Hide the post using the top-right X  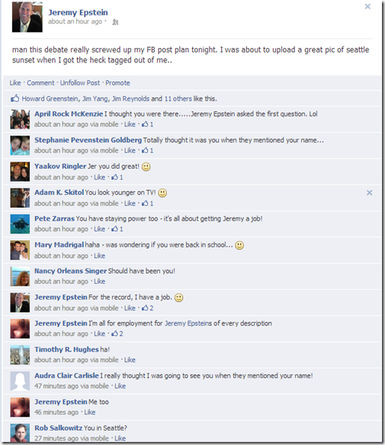click(x=367, y=7)
